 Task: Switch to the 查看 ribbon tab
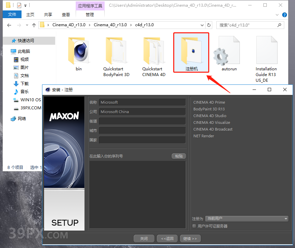tap(66, 14)
